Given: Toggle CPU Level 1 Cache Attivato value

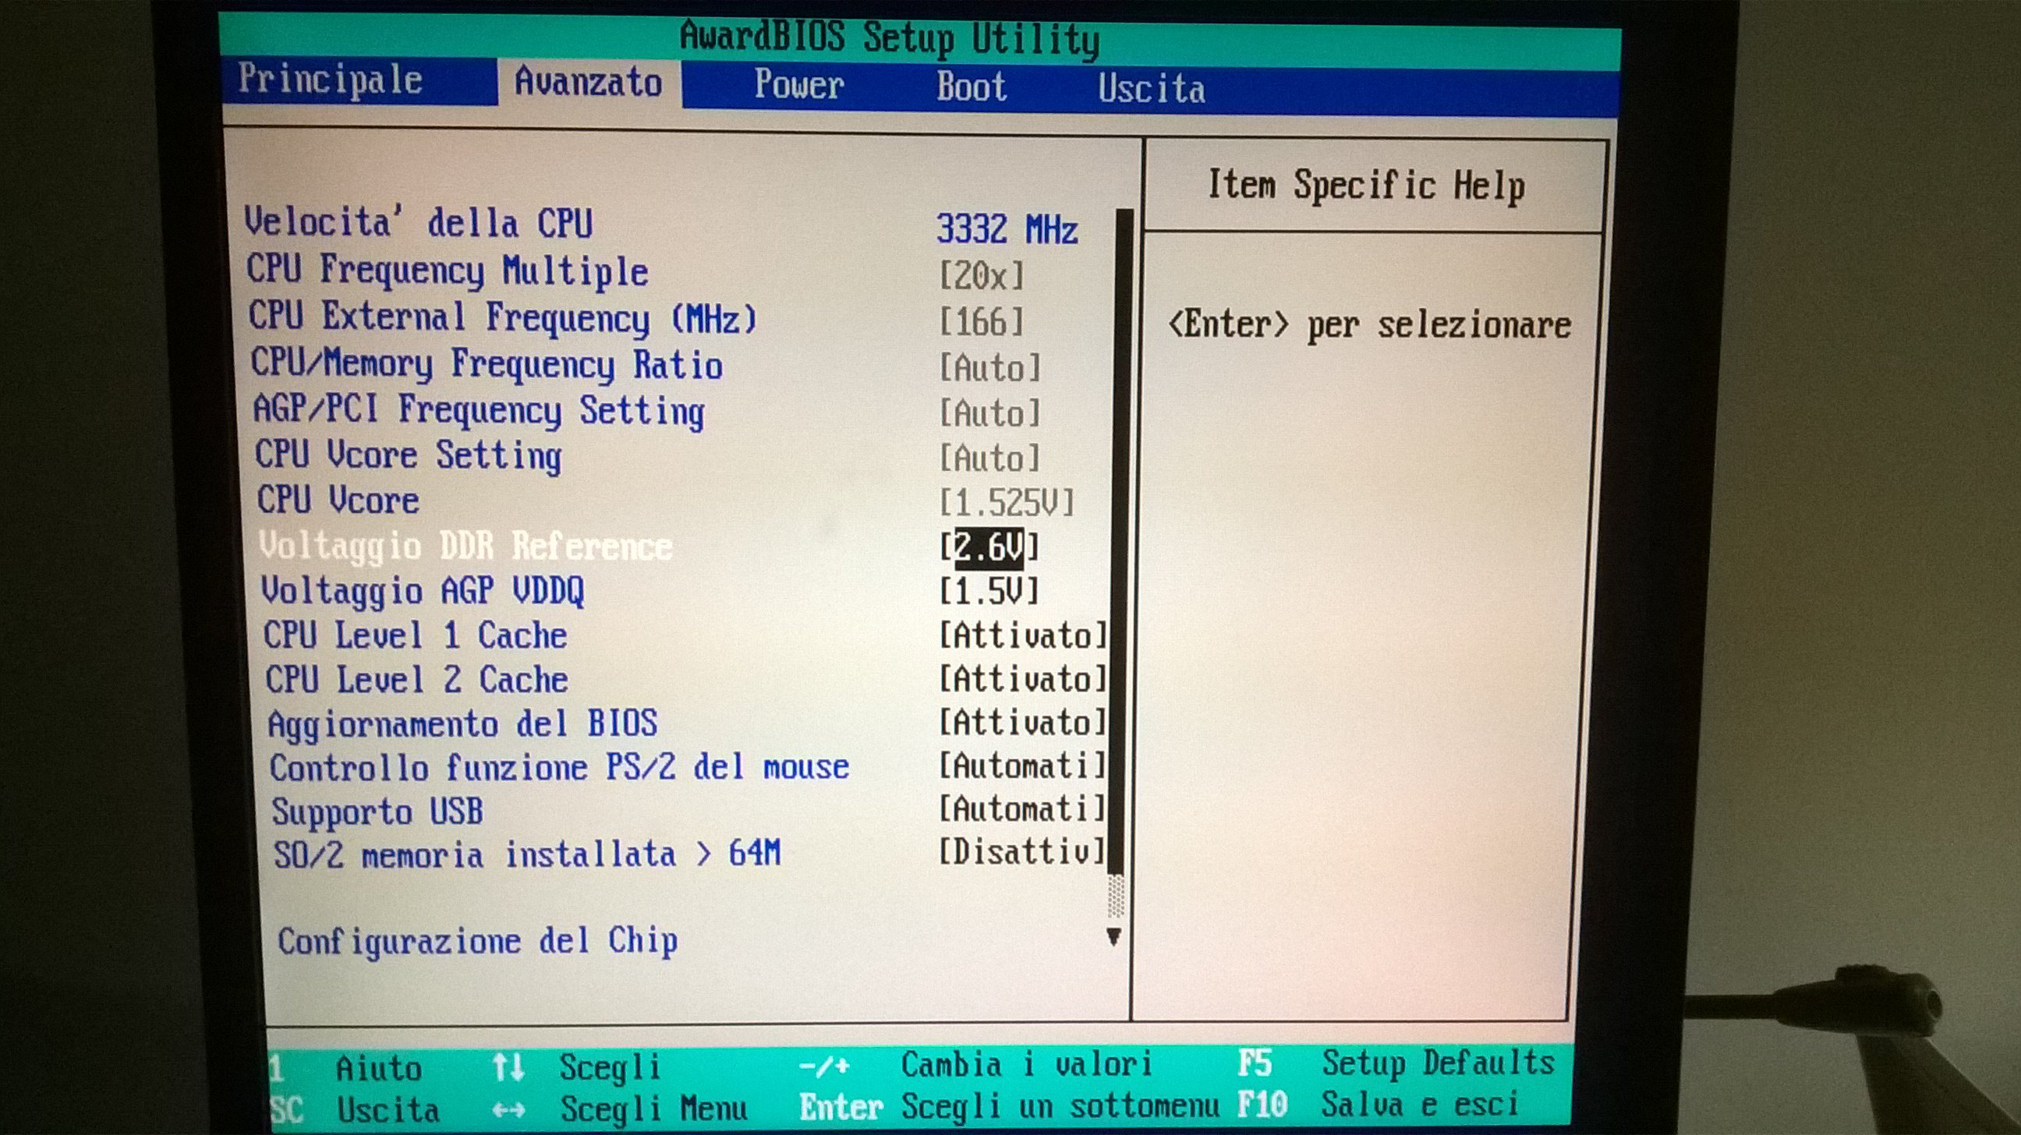Looking at the screenshot, I should click(1022, 635).
